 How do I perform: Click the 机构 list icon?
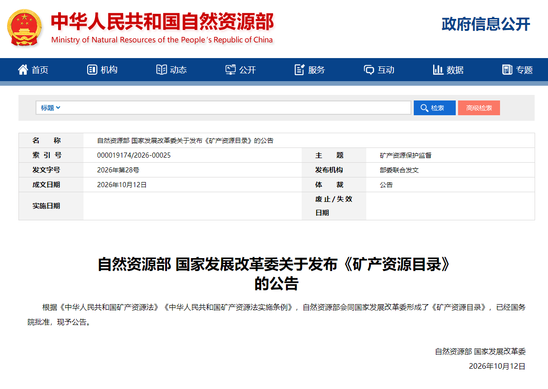[92, 70]
